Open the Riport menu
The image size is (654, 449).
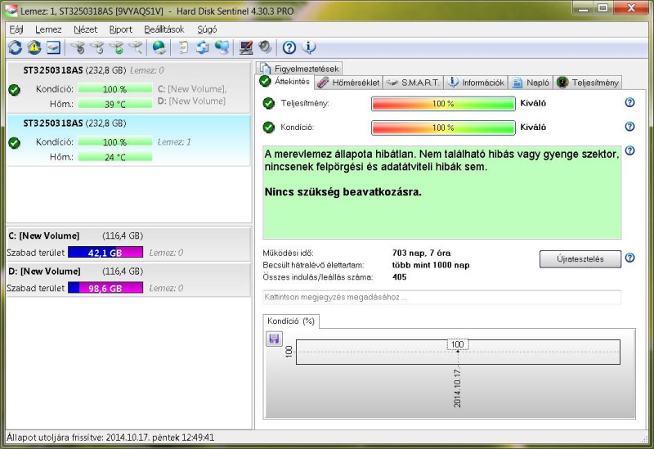click(120, 29)
